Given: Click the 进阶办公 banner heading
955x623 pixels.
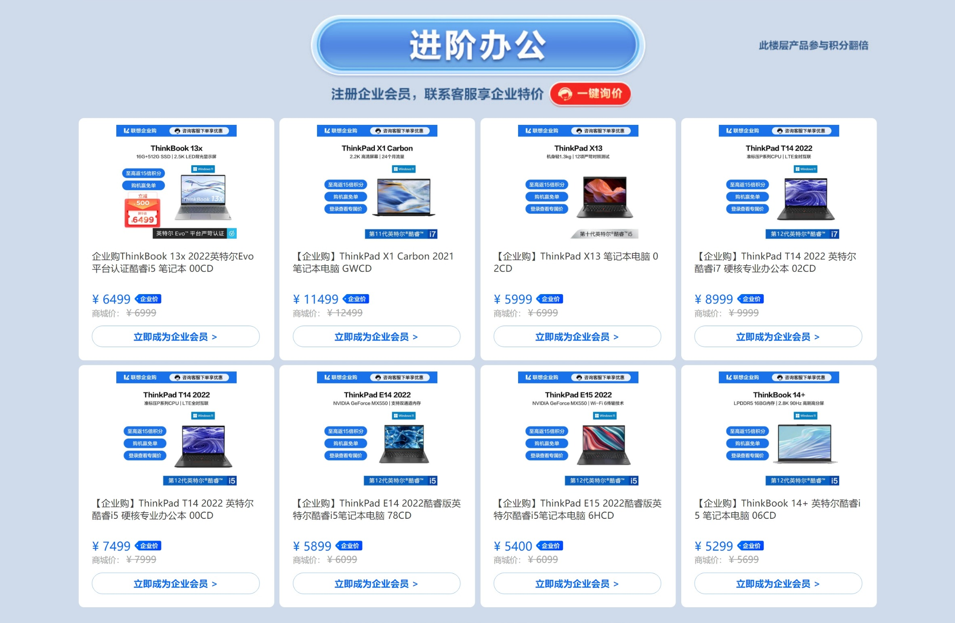Looking at the screenshot, I should (x=478, y=45).
